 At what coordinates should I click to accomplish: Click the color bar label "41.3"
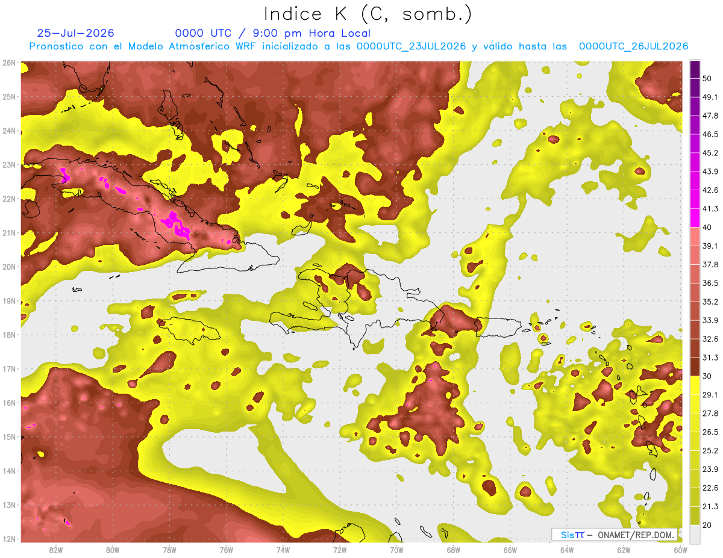point(710,209)
